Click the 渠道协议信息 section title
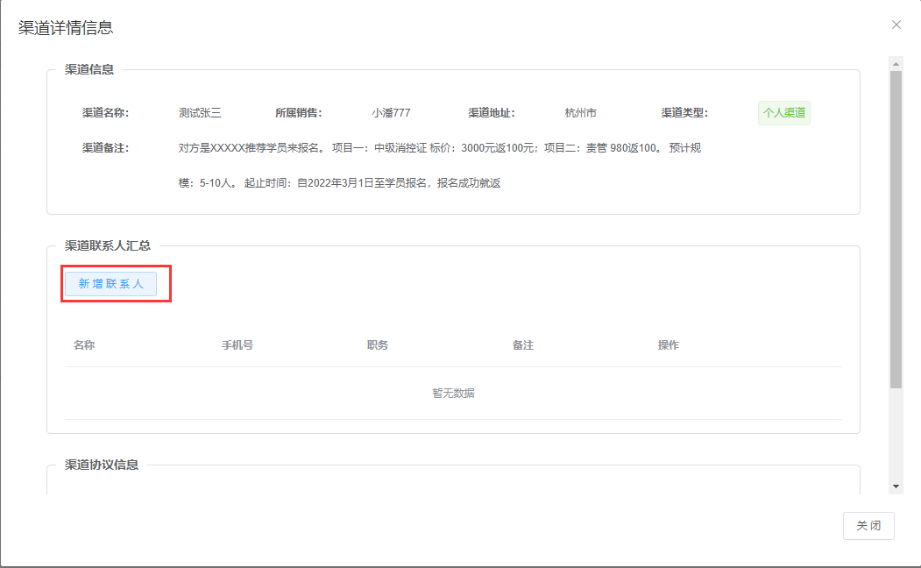The width and height of the screenshot is (921, 568). pyautogui.click(x=102, y=465)
